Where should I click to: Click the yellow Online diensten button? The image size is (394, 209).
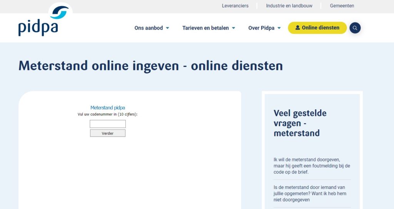click(x=317, y=28)
